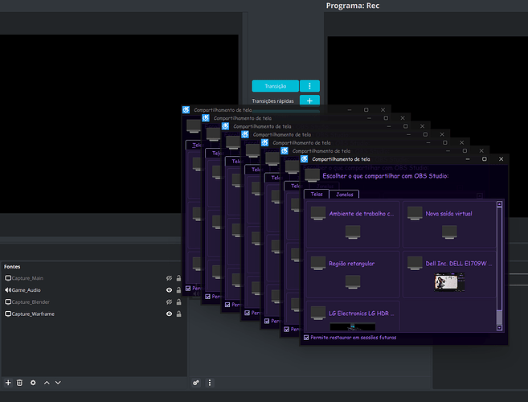This screenshot has height=402, width=528.
Task: Toggle lock on Game_Audio source
Action: [x=178, y=289]
